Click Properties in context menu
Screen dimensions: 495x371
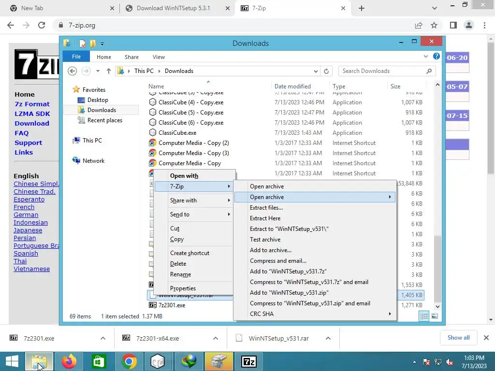(x=183, y=288)
